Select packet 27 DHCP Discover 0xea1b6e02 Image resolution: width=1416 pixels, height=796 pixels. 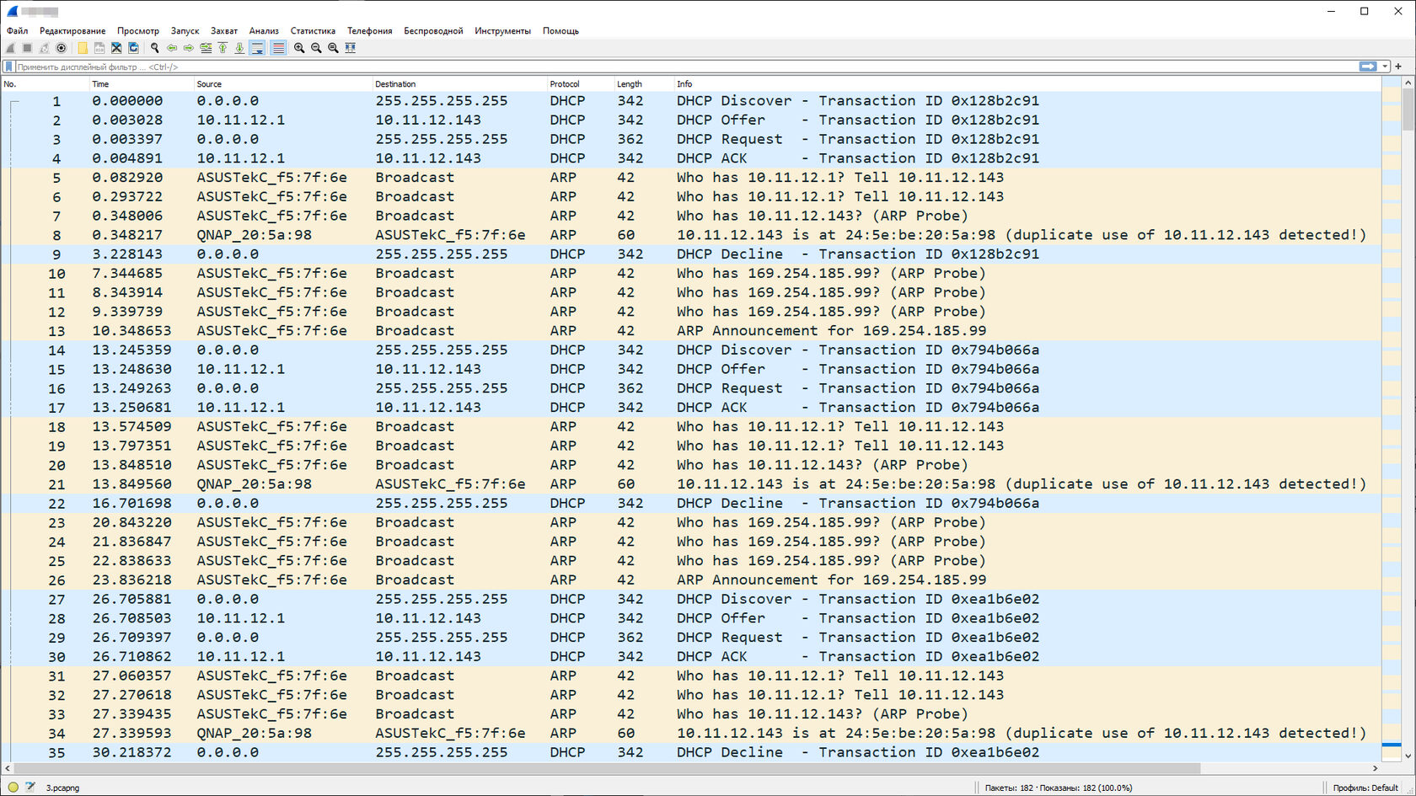click(691, 599)
